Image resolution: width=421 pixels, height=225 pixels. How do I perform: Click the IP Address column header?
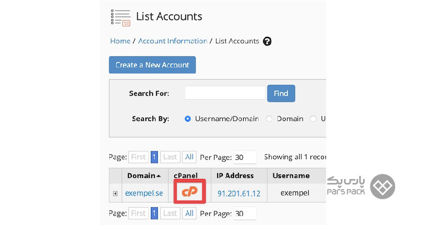(235, 176)
